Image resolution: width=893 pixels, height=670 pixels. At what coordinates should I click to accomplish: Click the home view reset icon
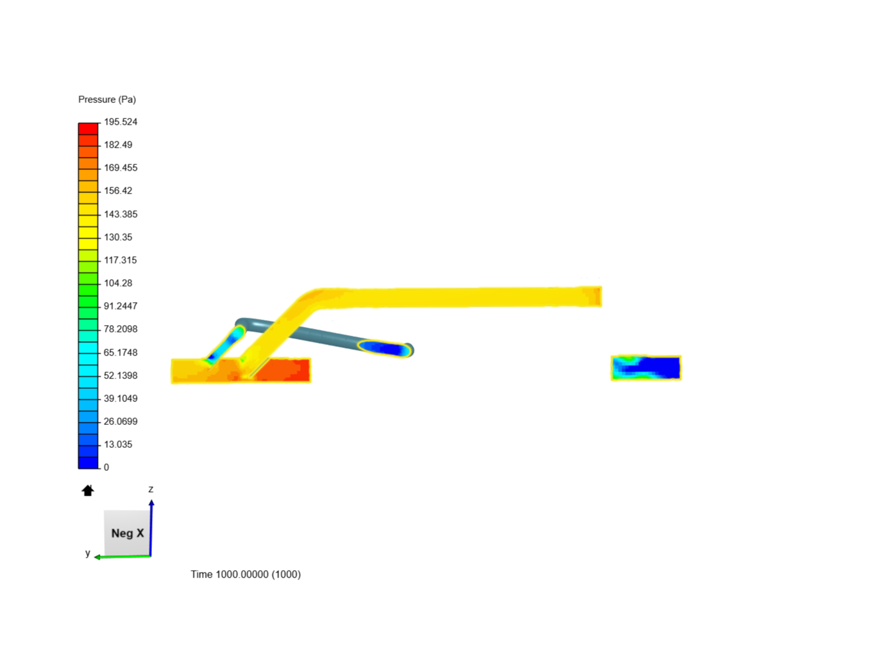click(x=87, y=491)
